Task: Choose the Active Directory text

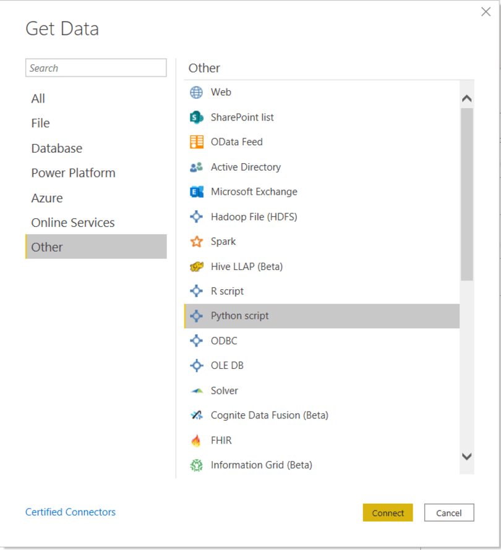Action: 246,167
